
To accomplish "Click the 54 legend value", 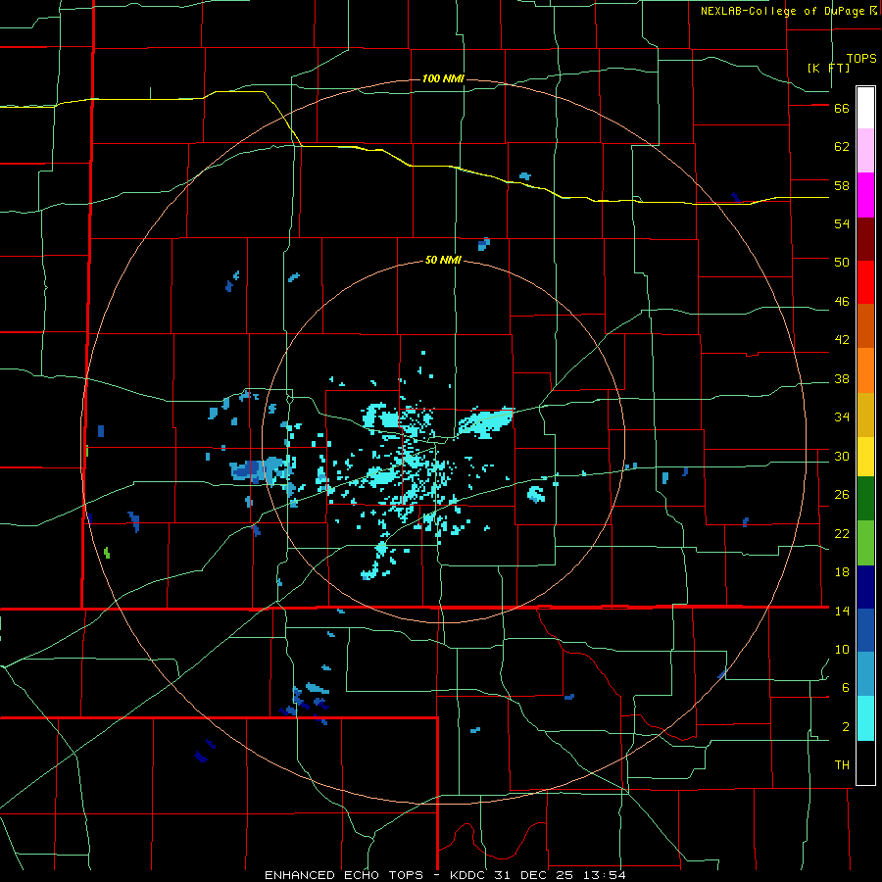I will click(x=842, y=223).
